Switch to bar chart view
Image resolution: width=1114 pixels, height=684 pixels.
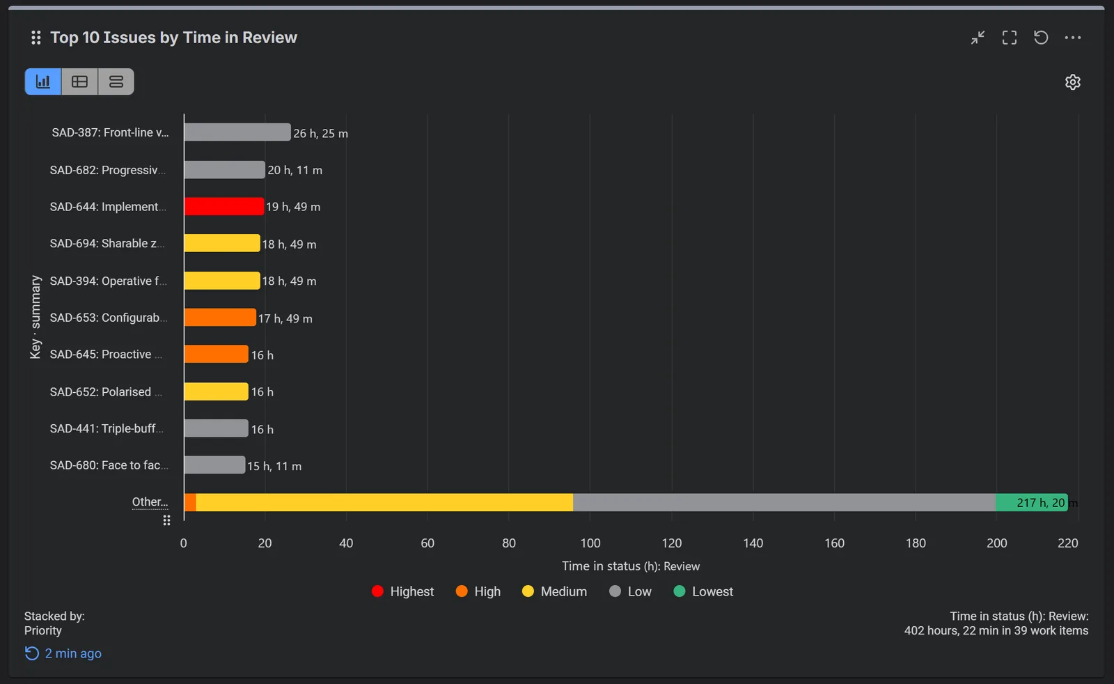(43, 81)
